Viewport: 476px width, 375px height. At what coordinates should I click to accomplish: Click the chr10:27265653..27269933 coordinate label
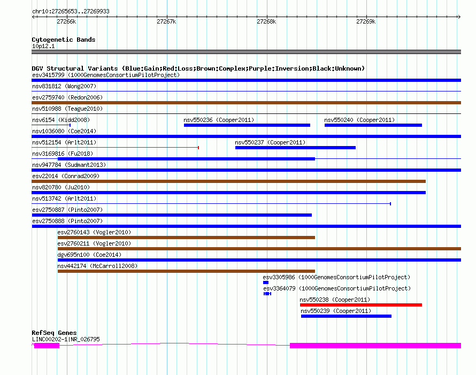click(x=71, y=11)
